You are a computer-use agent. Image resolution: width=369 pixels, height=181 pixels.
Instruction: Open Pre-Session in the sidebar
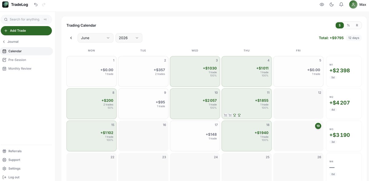point(27,60)
